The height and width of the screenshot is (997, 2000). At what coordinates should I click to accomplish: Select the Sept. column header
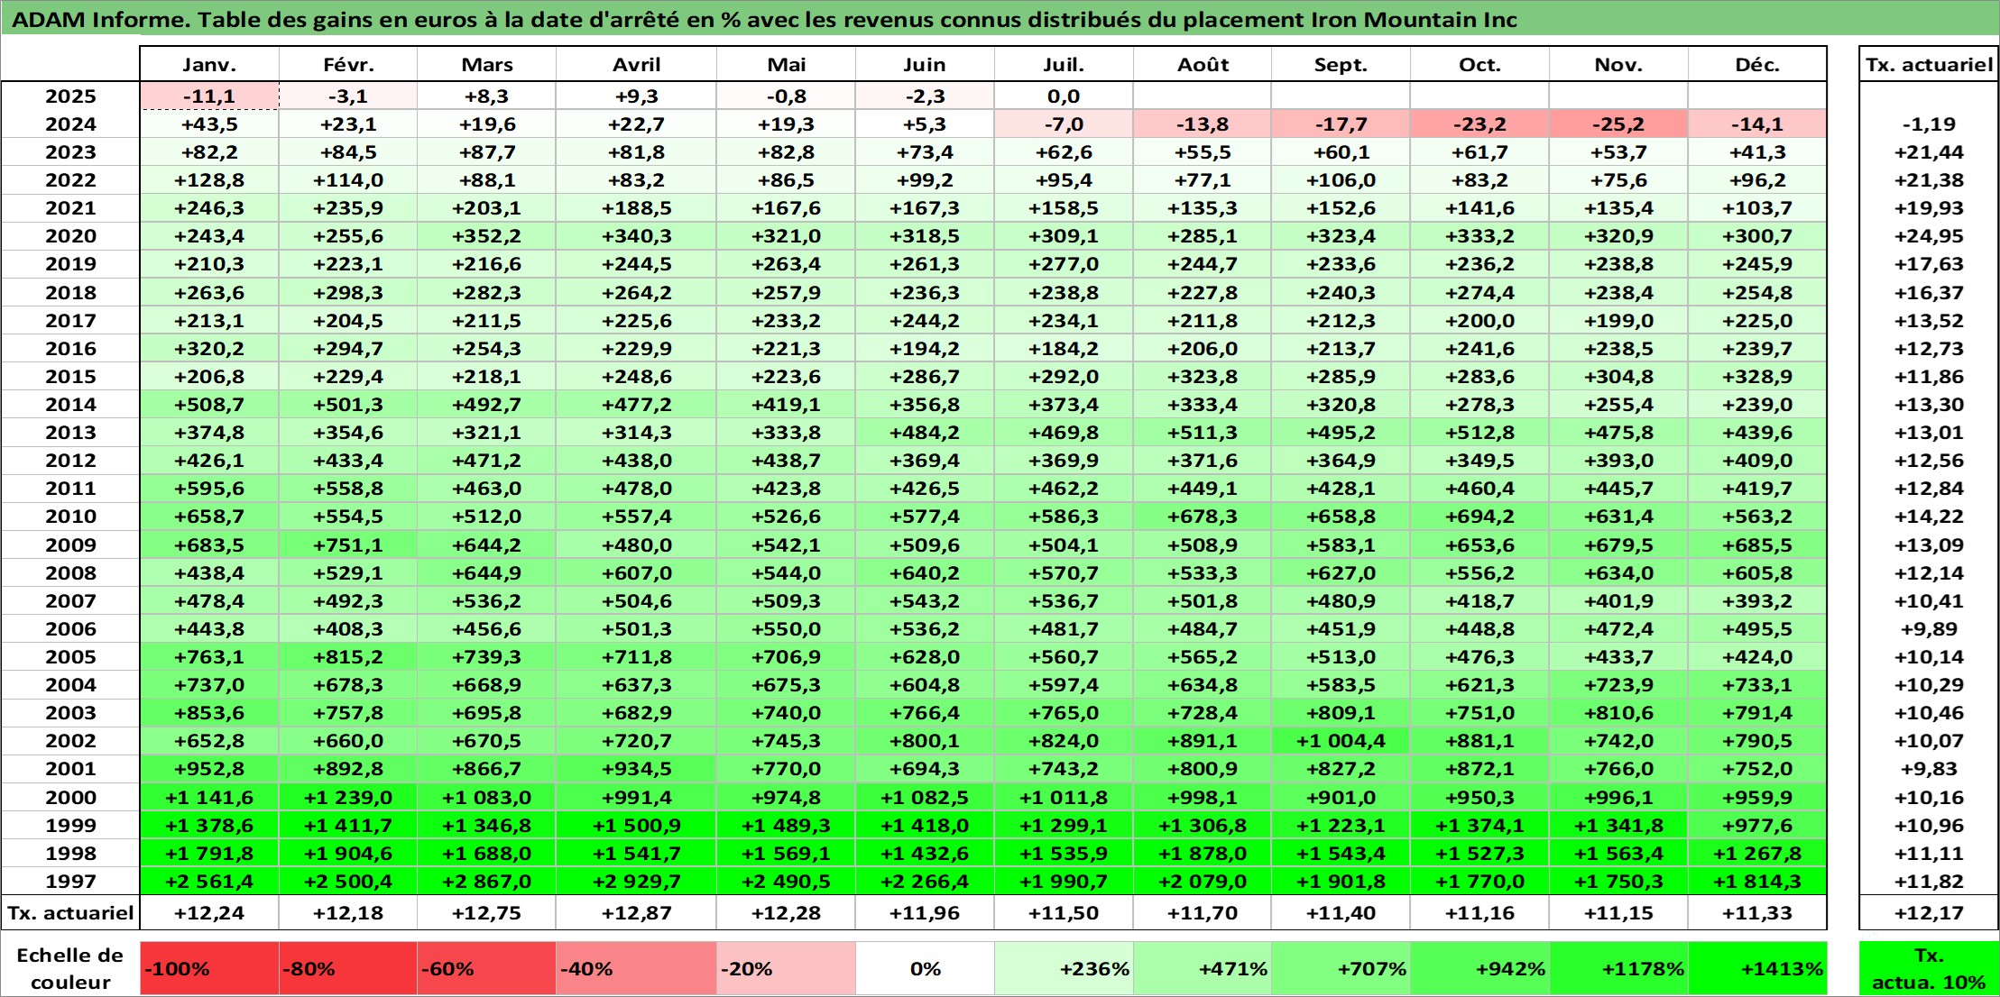[1341, 64]
